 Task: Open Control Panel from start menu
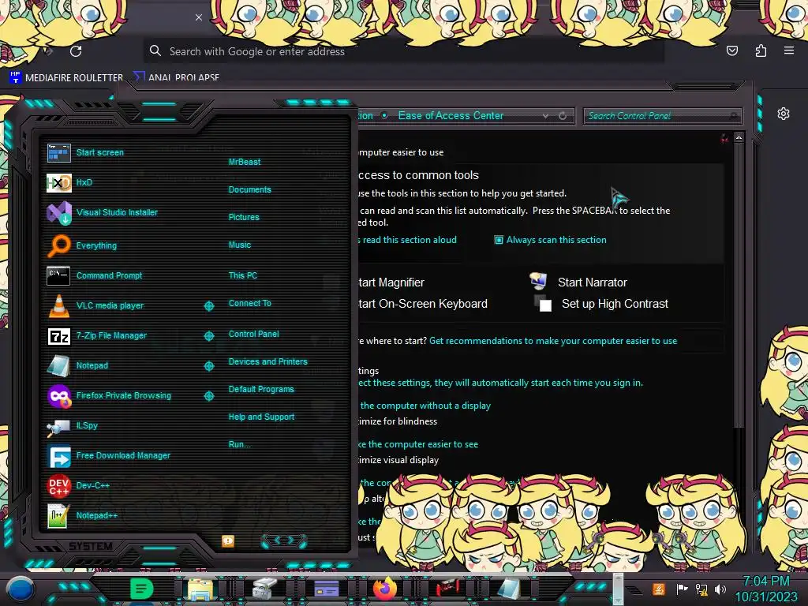(x=253, y=334)
